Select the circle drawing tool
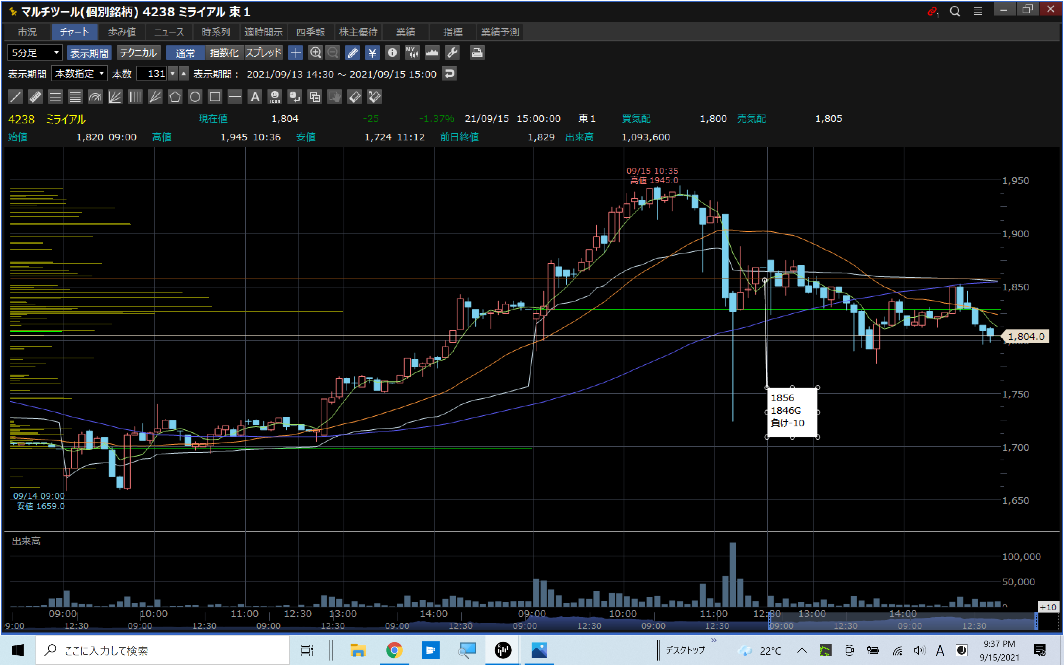Image resolution: width=1064 pixels, height=665 pixels. point(195,97)
